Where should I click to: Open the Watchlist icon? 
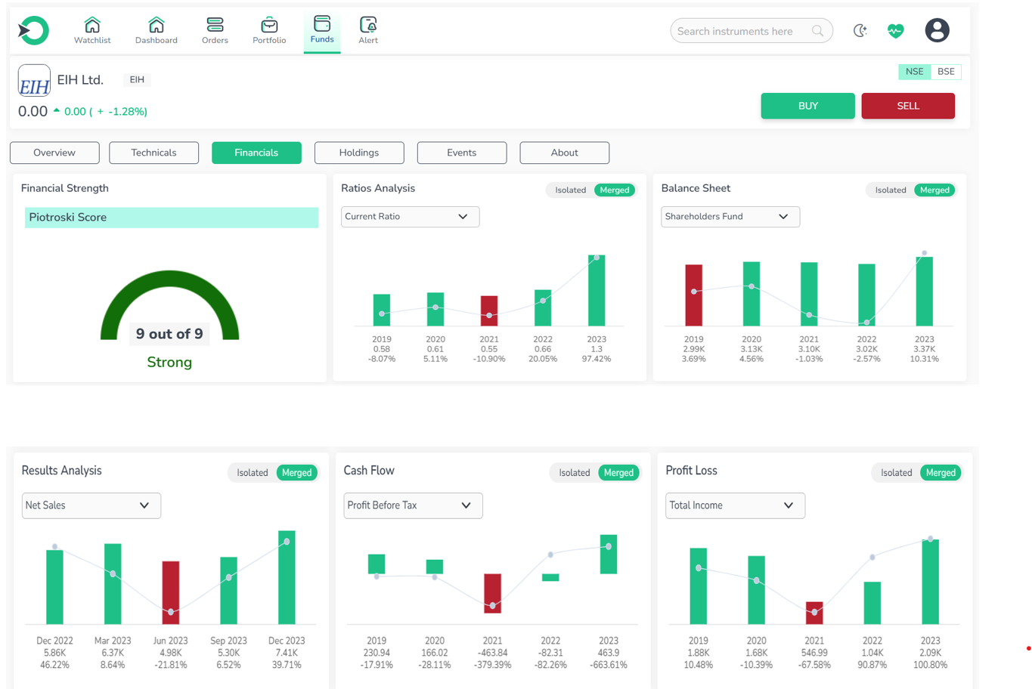click(x=92, y=24)
